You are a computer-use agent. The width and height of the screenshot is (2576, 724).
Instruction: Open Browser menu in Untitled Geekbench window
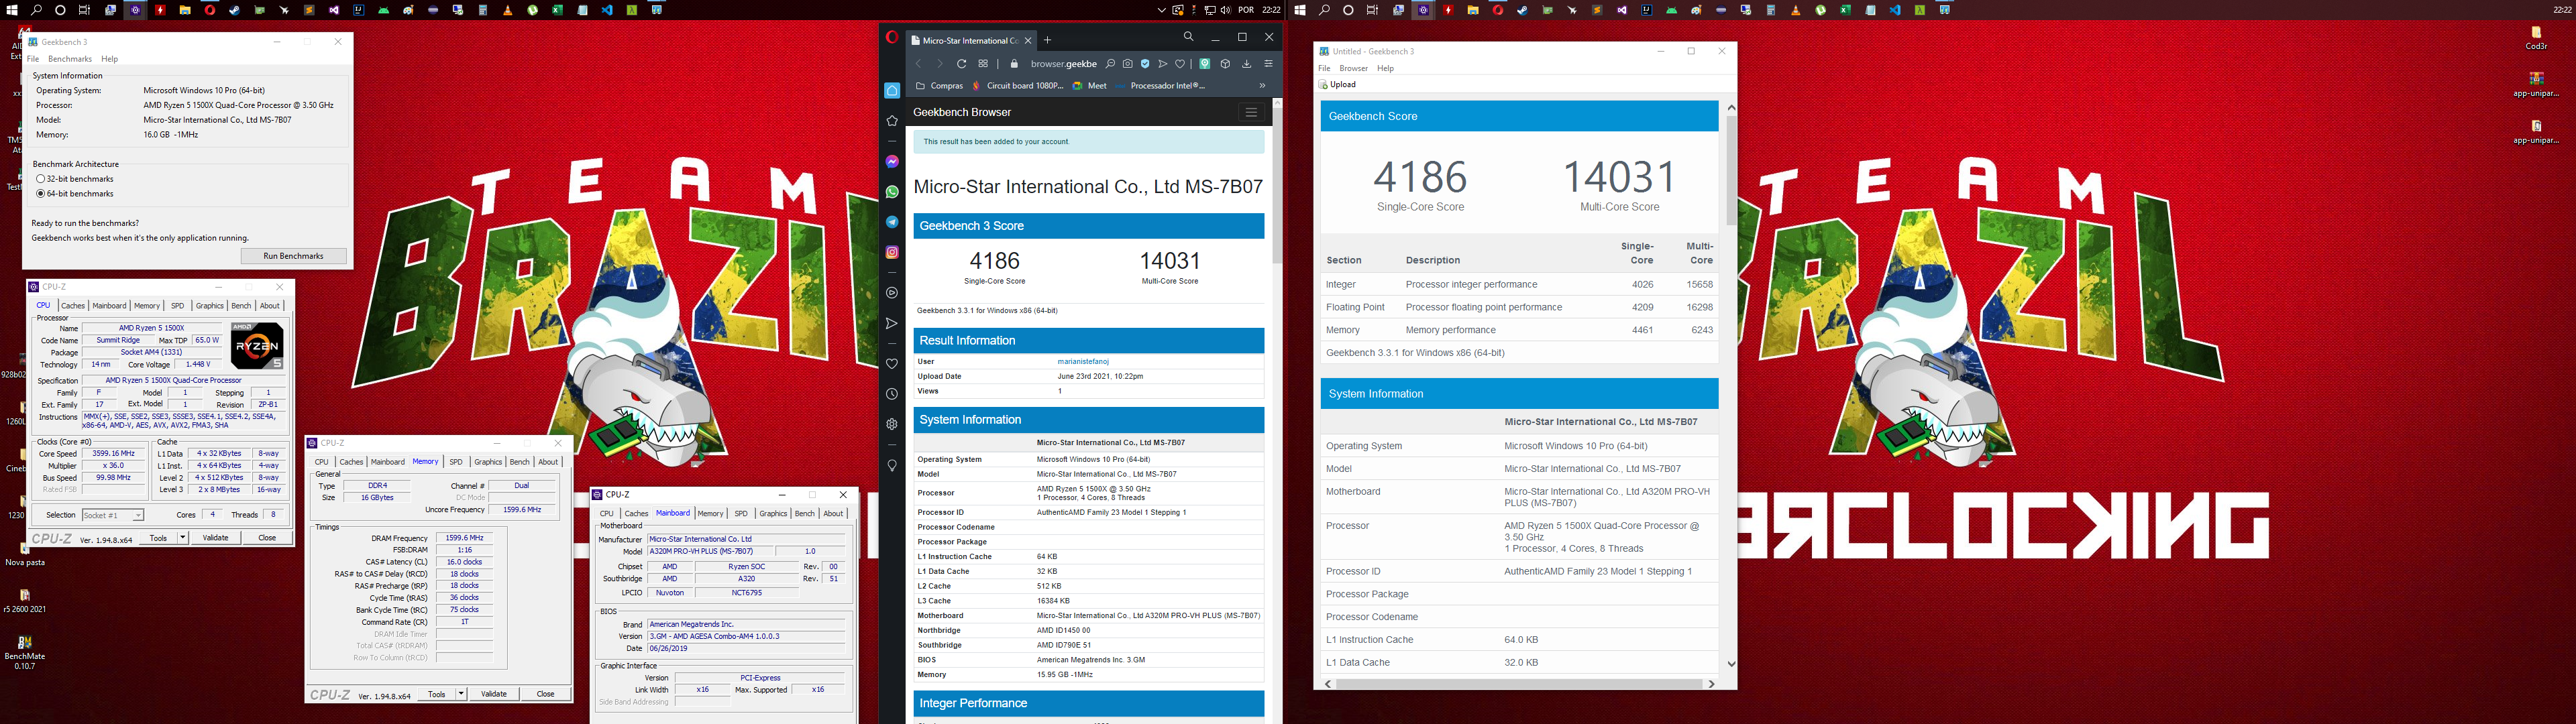(x=1353, y=68)
